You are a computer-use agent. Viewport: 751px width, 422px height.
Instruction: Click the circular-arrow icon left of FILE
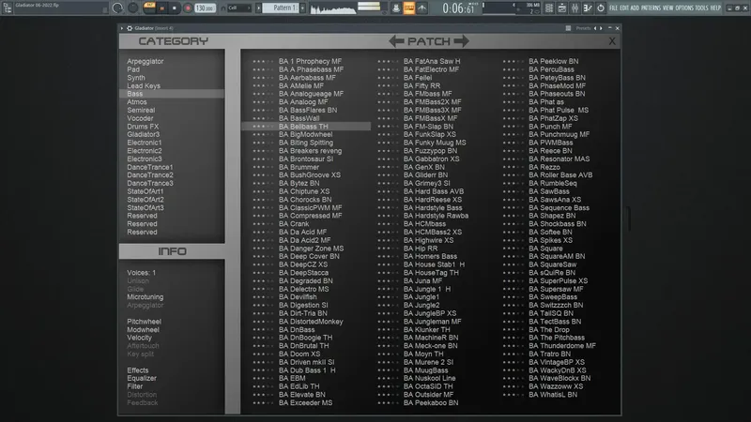pos(601,8)
